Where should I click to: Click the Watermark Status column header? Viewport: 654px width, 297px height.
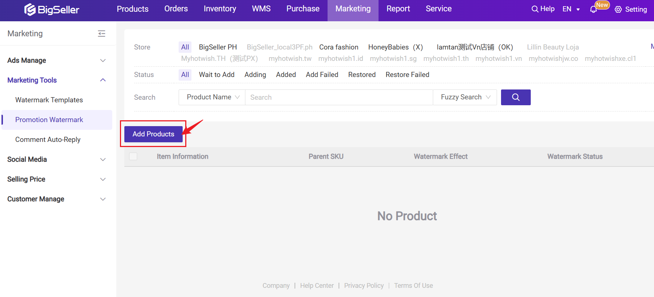coord(575,157)
